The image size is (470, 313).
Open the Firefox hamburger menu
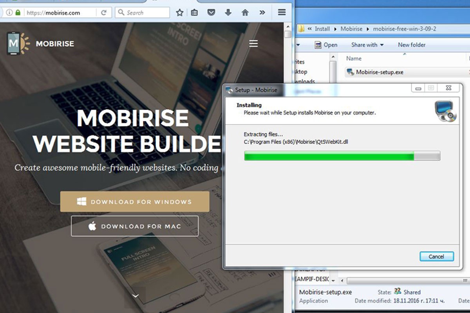282,13
